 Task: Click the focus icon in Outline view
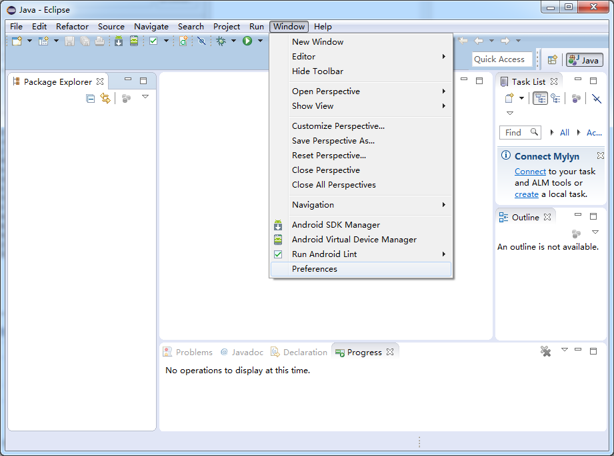[x=576, y=234]
